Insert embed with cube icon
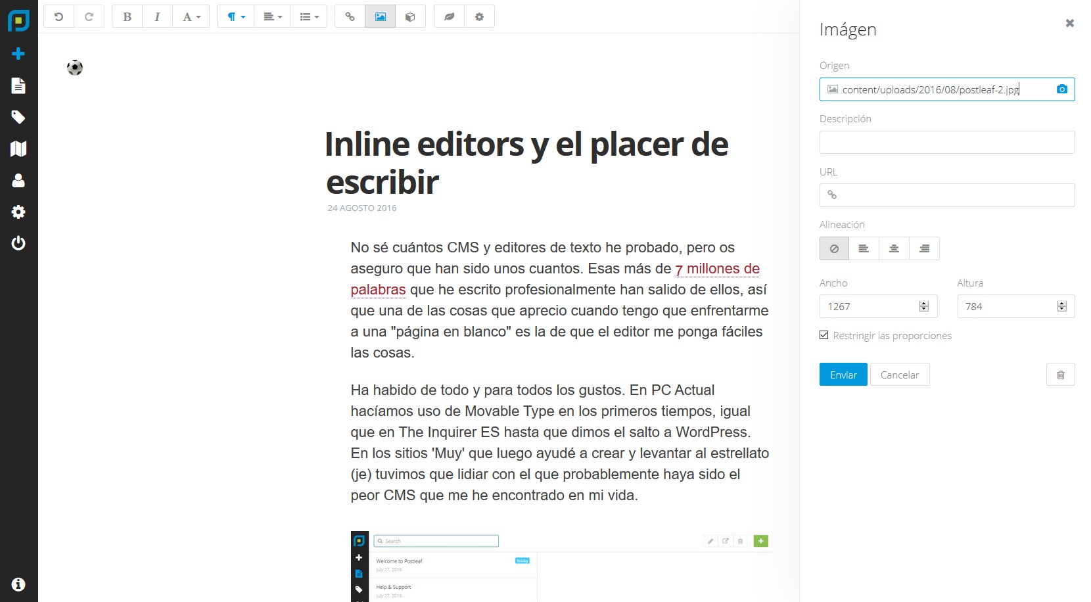1091x602 pixels. [410, 16]
